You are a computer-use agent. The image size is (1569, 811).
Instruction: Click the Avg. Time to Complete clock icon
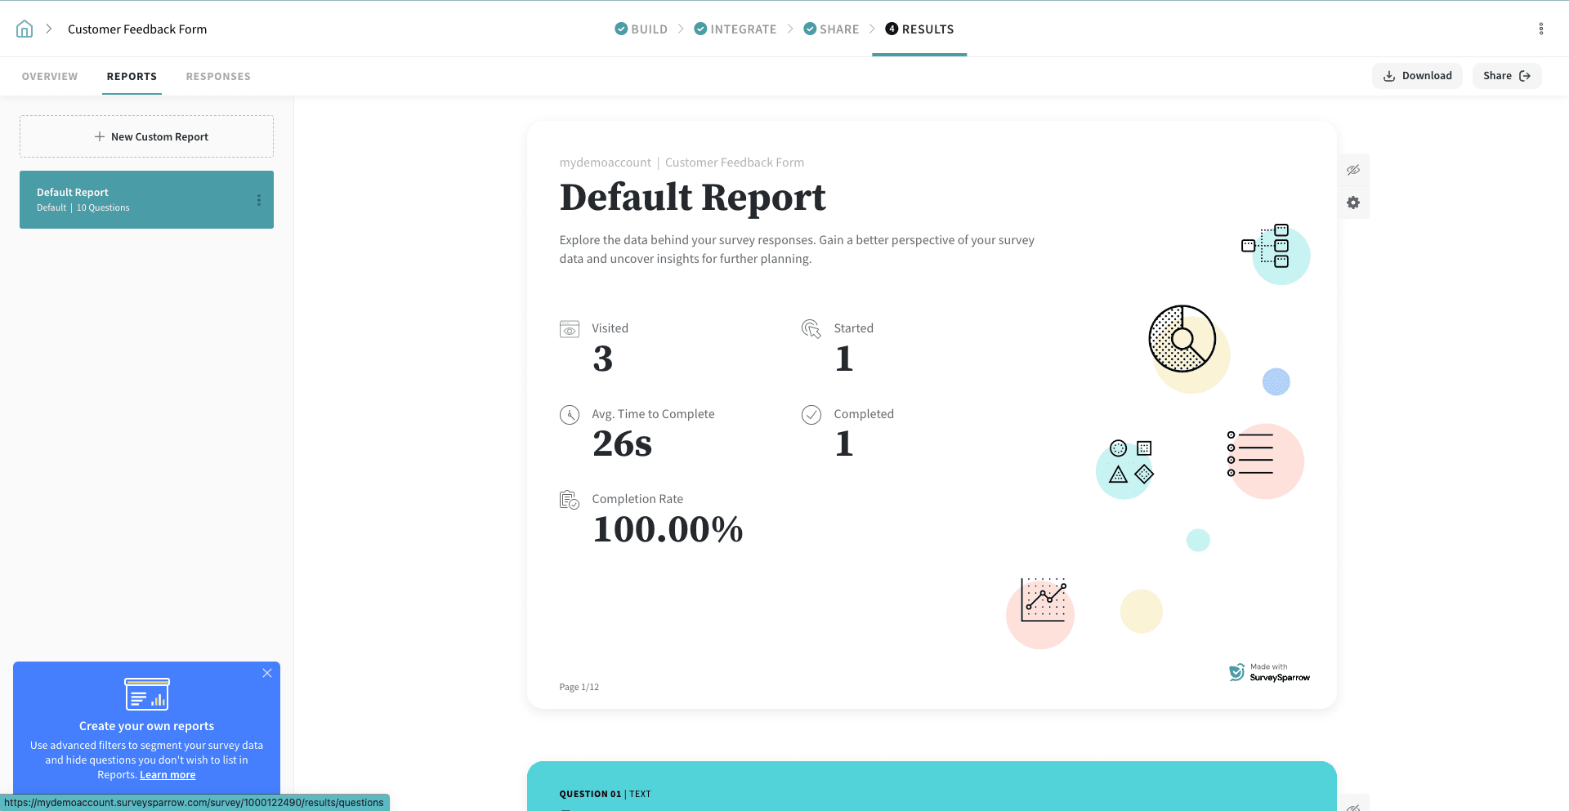point(570,415)
